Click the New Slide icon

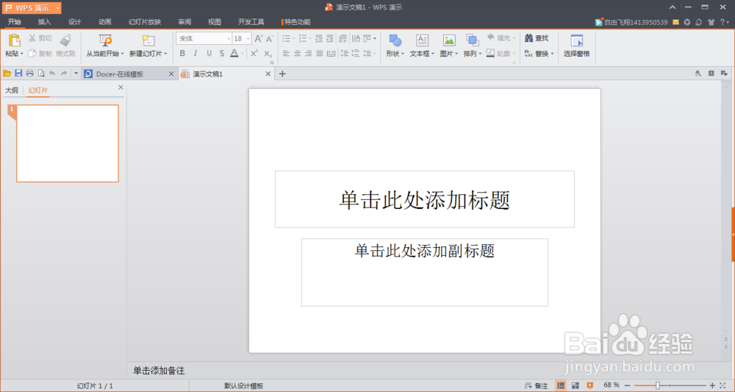pos(148,40)
